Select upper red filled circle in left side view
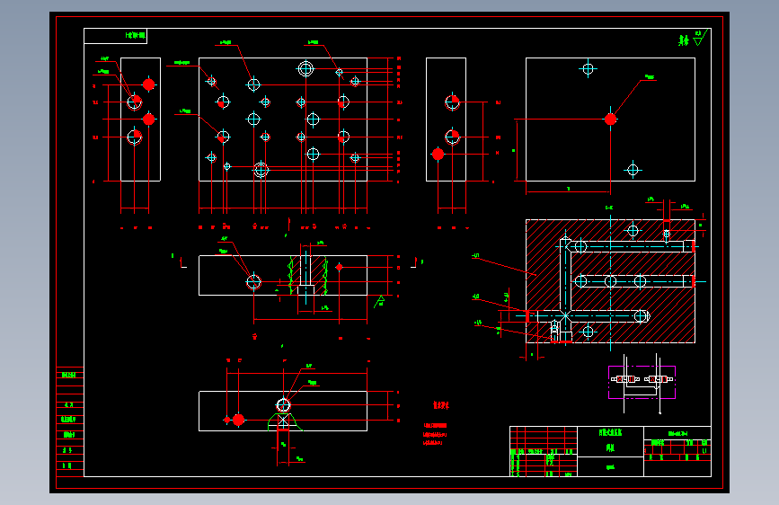779x505 pixels. (148, 84)
